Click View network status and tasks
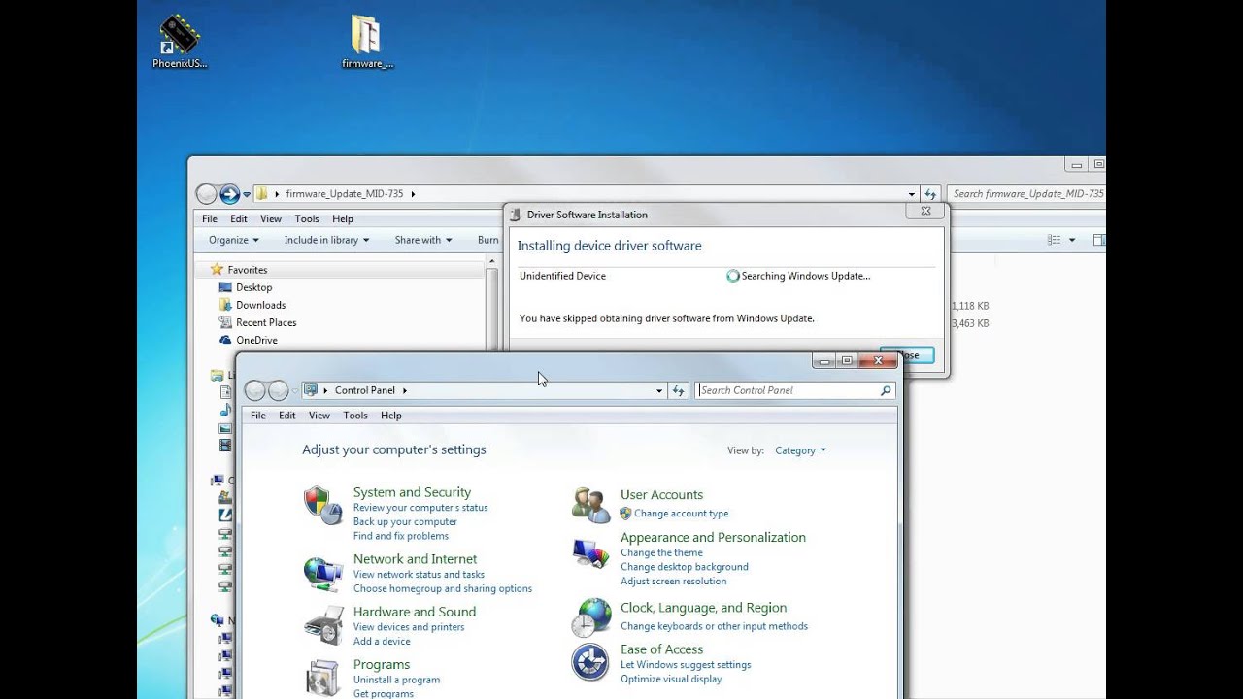 [x=419, y=575]
